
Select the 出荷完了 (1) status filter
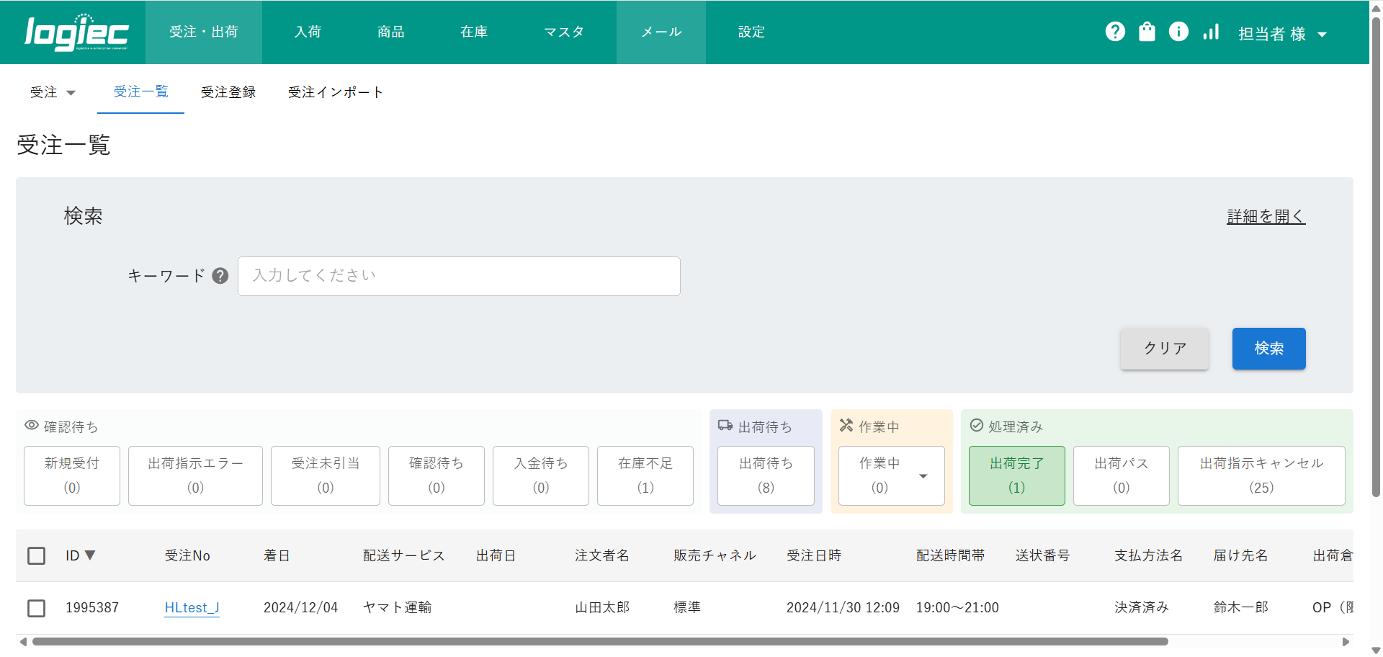pyautogui.click(x=1016, y=475)
